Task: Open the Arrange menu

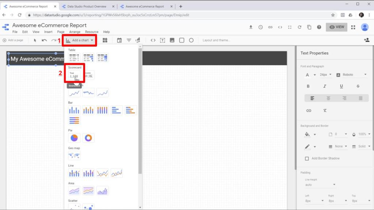Action: (x=75, y=32)
